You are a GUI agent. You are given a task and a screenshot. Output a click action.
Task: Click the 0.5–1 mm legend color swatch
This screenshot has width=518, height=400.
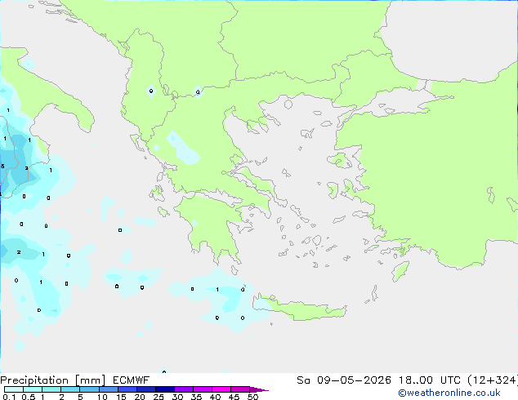[x=33, y=389]
